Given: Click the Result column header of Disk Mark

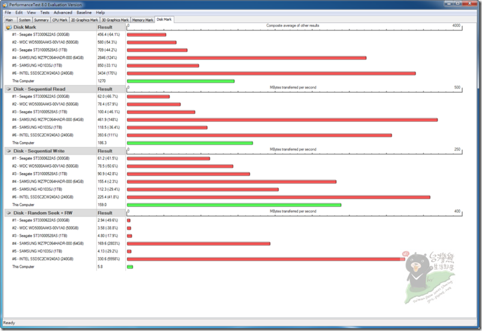Looking at the screenshot, I should pyautogui.click(x=105, y=27).
